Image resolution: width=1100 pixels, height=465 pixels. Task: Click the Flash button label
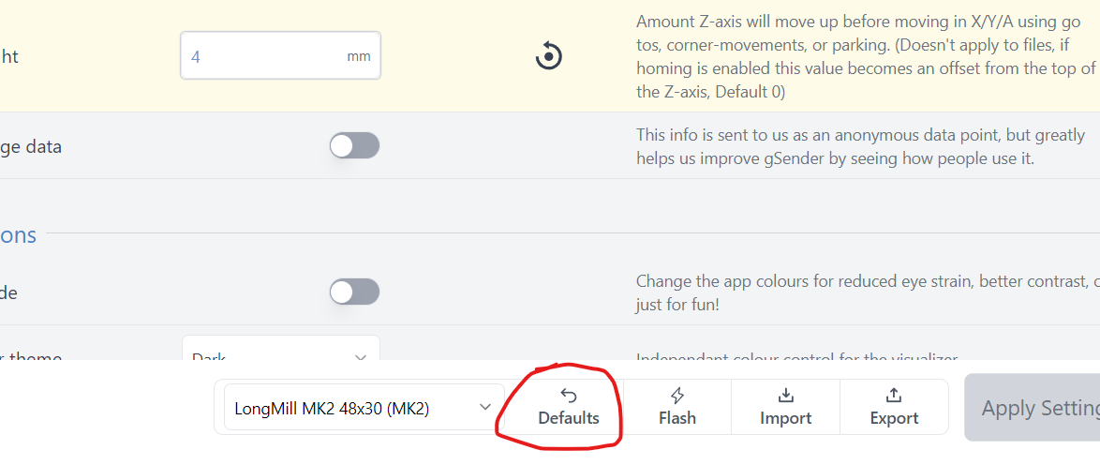click(677, 418)
